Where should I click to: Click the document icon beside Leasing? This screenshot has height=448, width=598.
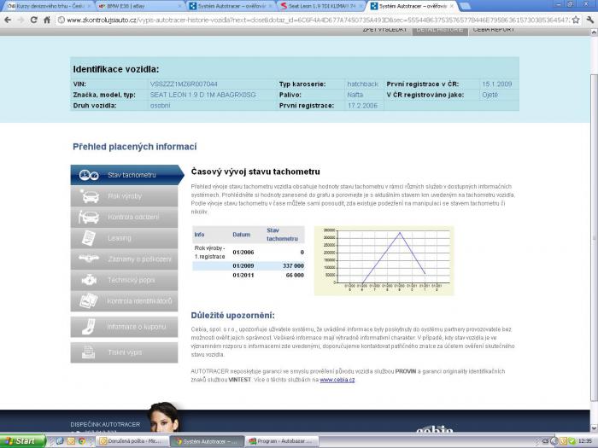[89, 238]
